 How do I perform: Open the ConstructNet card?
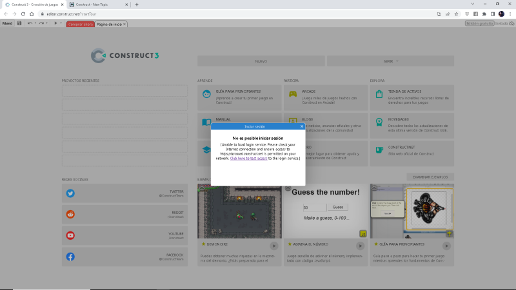(x=412, y=153)
